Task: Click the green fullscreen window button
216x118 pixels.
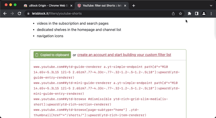Action: (15, 5)
